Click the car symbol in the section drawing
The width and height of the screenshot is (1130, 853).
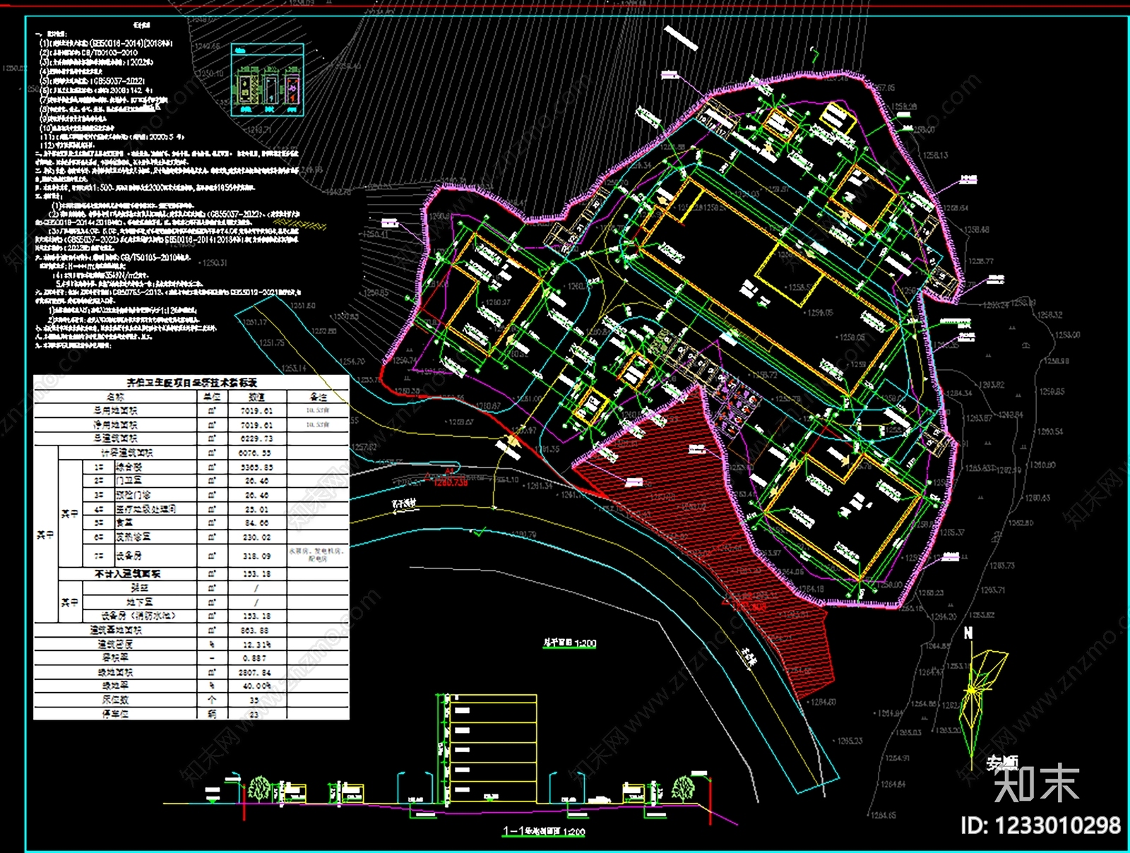click(x=600, y=799)
